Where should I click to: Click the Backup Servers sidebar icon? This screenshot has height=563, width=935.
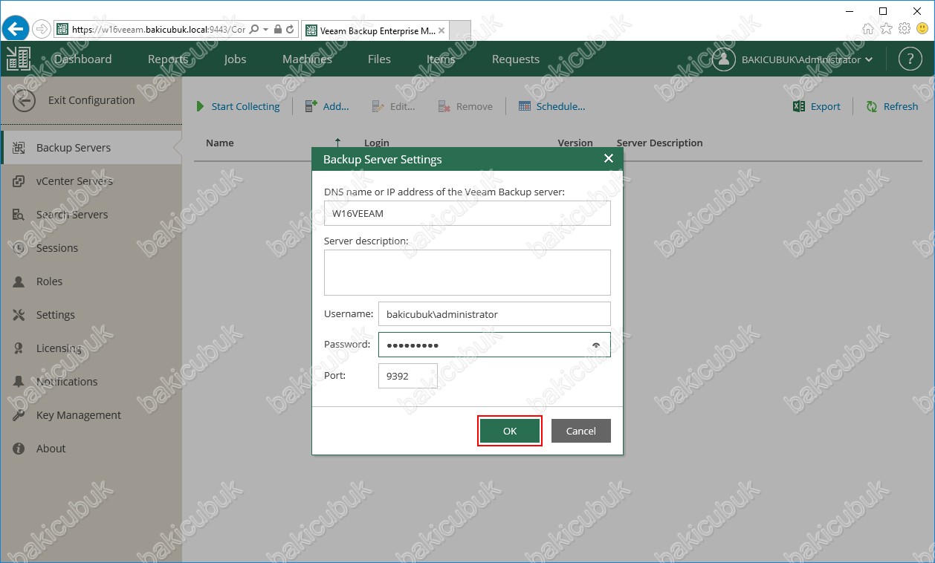19,148
